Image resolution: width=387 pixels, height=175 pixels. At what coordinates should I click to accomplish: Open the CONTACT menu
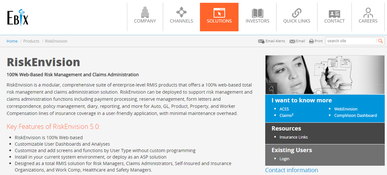click(x=334, y=21)
